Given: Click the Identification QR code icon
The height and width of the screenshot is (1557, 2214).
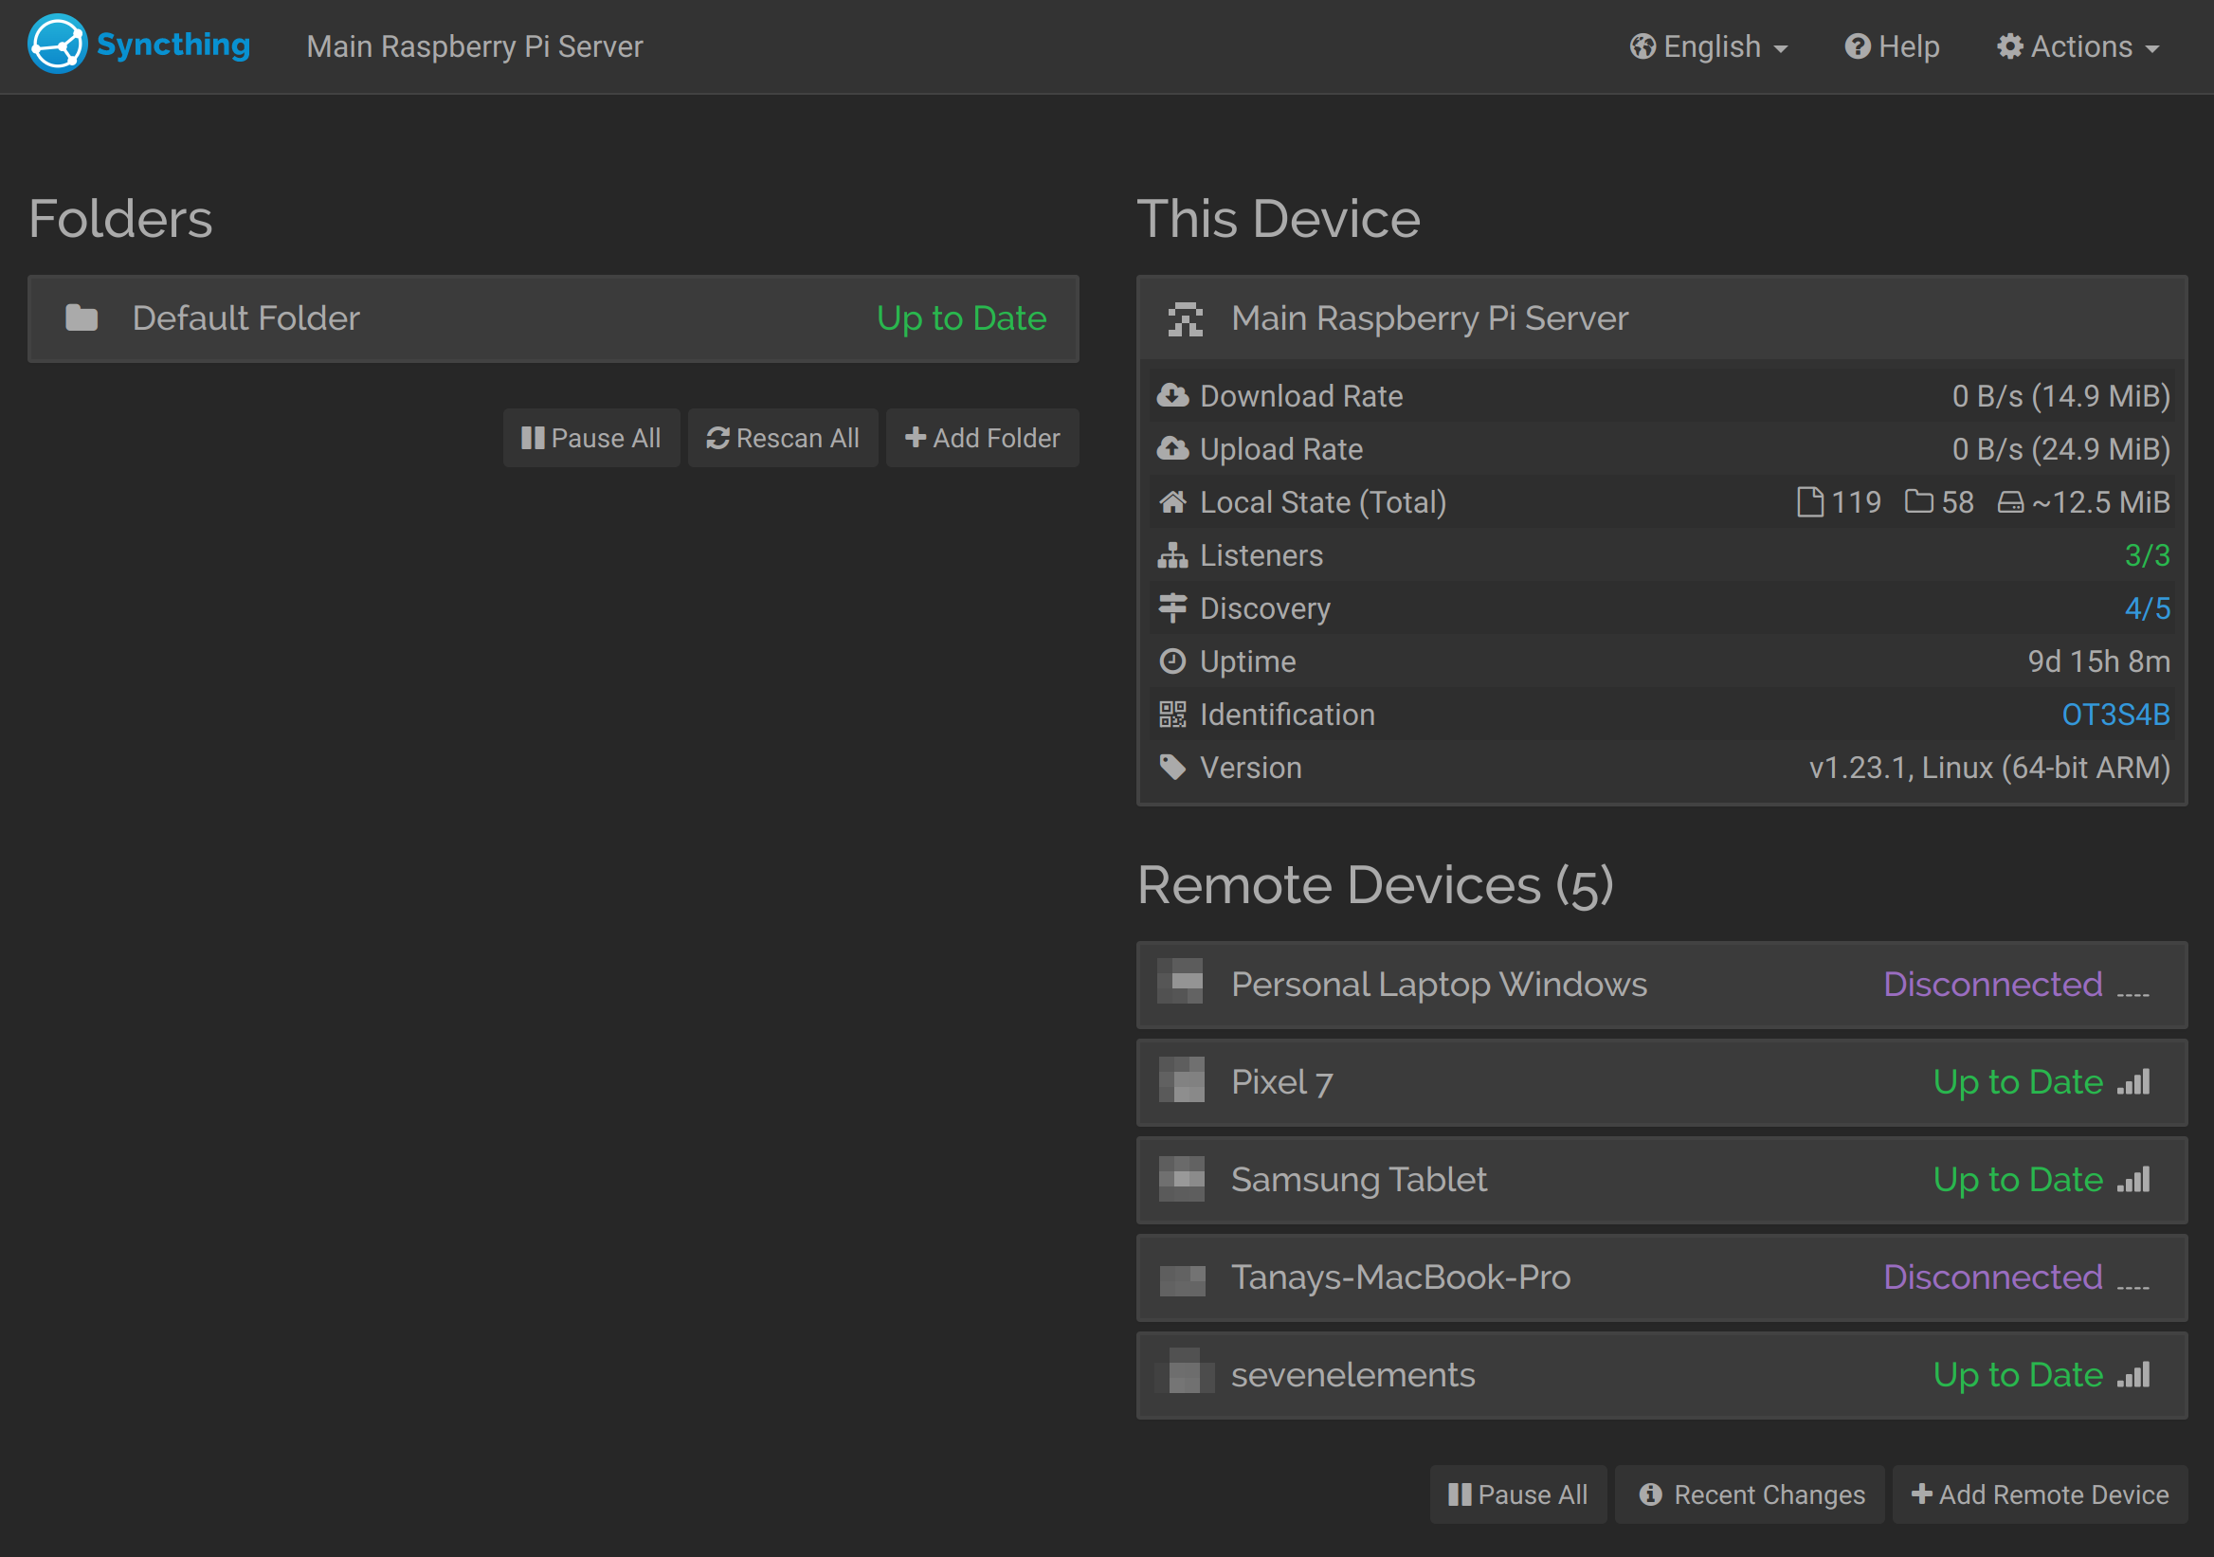Looking at the screenshot, I should point(1172,715).
